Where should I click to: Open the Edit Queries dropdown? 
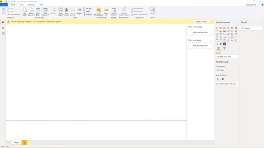pos(45,12)
